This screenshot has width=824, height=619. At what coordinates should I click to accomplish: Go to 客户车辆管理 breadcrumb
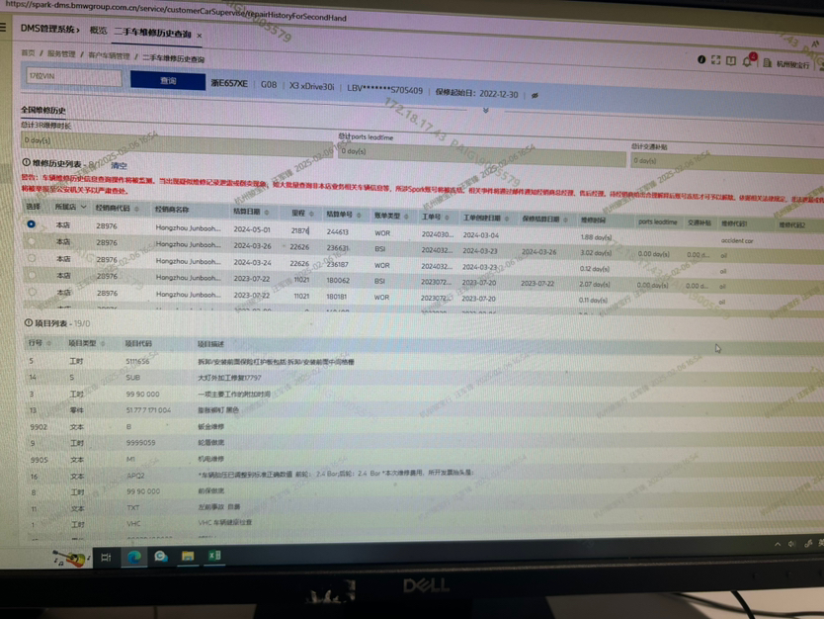(x=109, y=55)
